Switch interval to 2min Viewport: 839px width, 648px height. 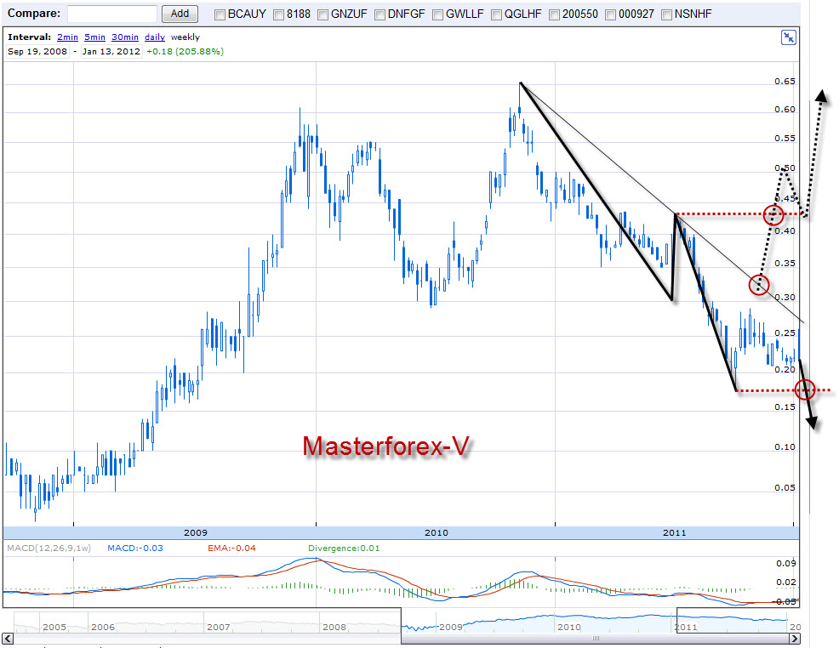(67, 37)
